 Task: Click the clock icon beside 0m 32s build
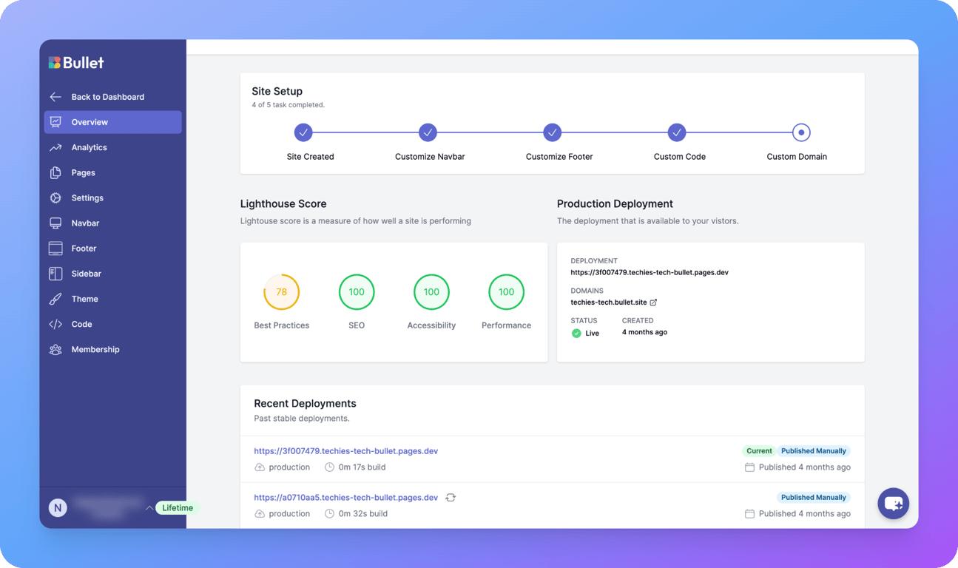point(330,513)
